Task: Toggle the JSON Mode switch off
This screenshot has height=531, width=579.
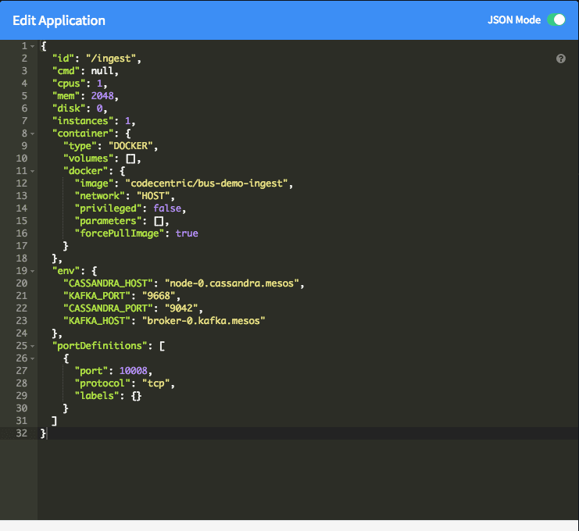Action: pyautogui.click(x=556, y=20)
